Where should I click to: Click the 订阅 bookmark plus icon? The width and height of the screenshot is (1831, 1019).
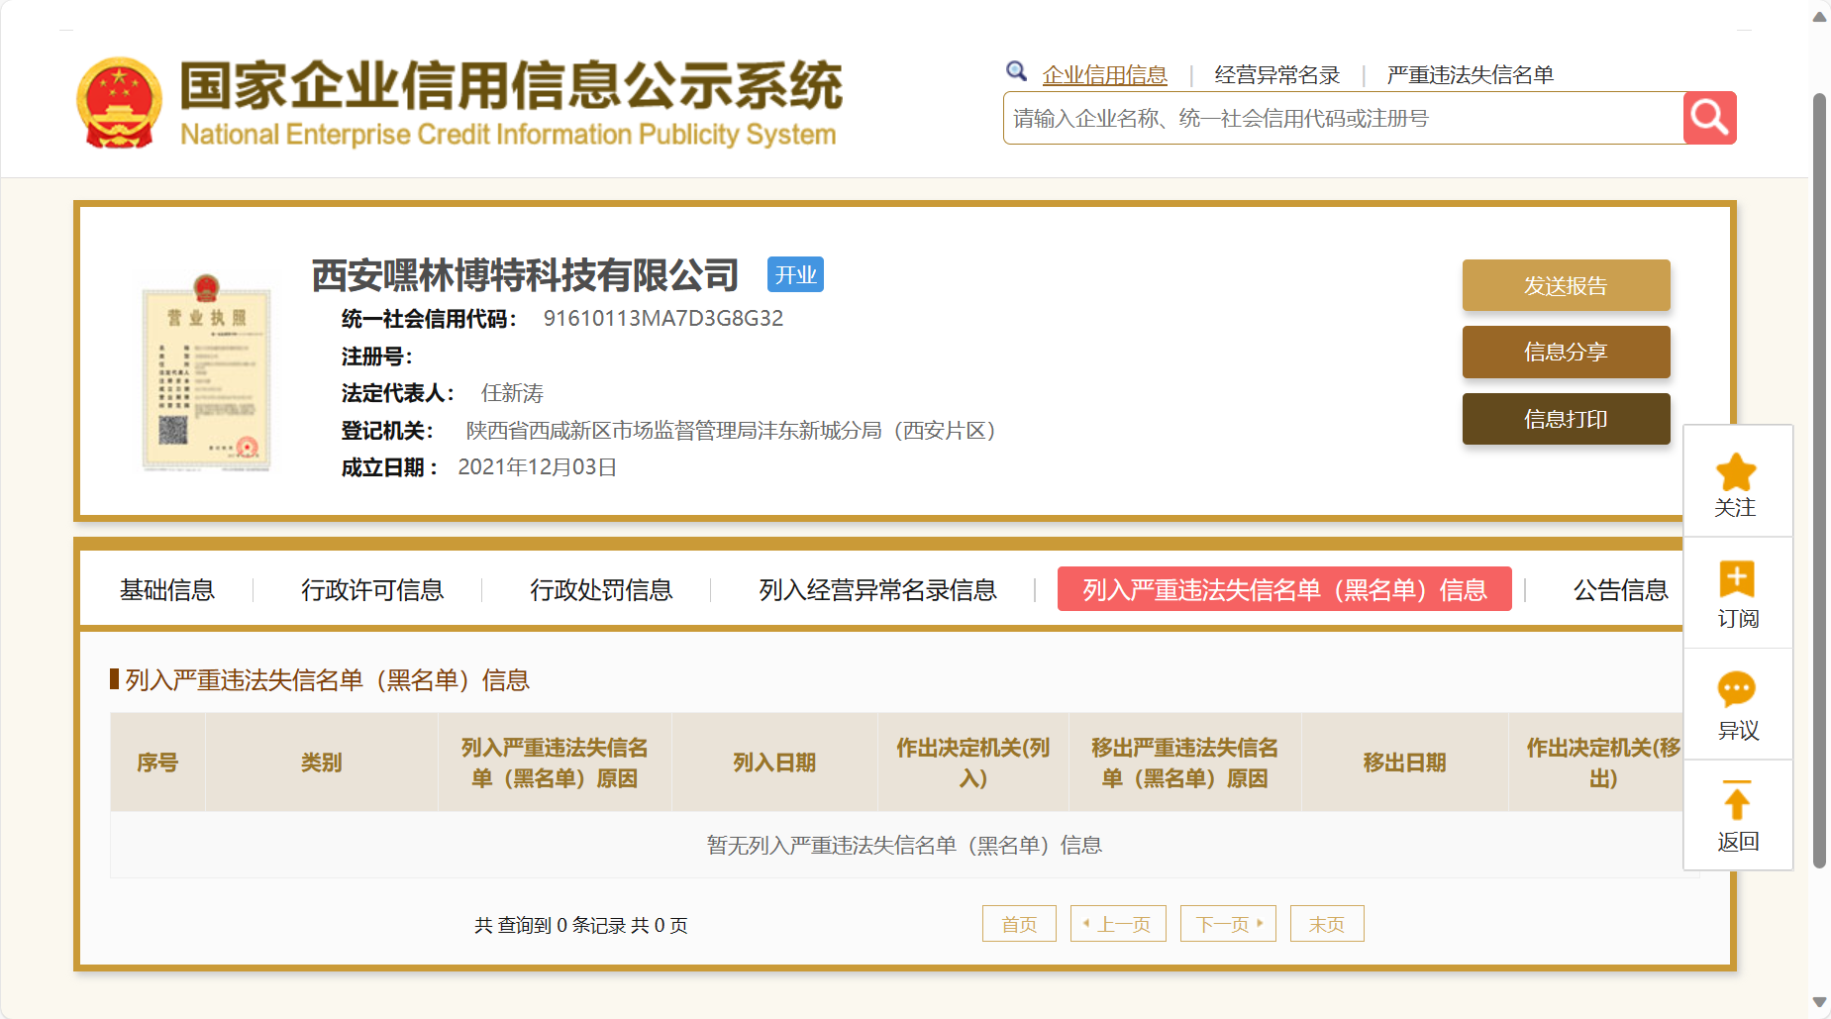tap(1737, 578)
